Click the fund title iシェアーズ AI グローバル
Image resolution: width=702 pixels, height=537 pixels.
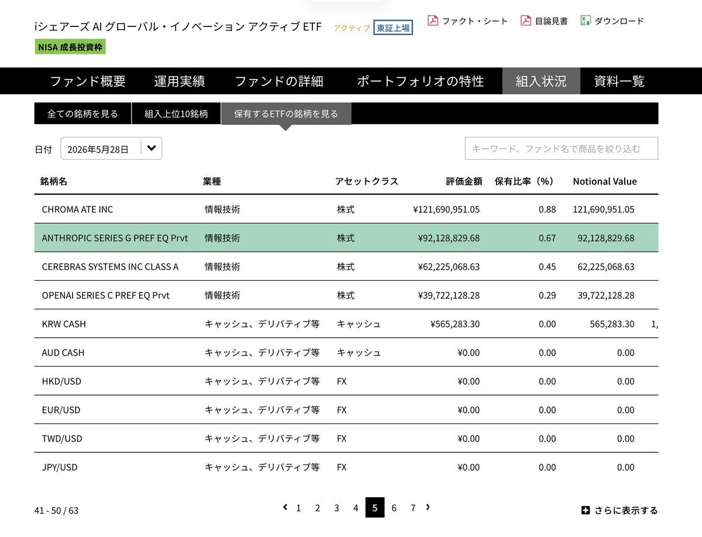[178, 27]
